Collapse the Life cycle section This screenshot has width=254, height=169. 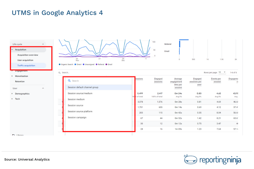(43, 44)
